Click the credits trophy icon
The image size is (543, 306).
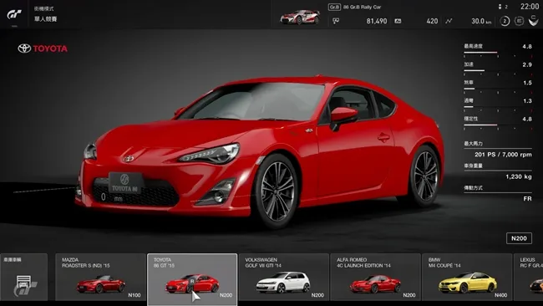pos(336,21)
